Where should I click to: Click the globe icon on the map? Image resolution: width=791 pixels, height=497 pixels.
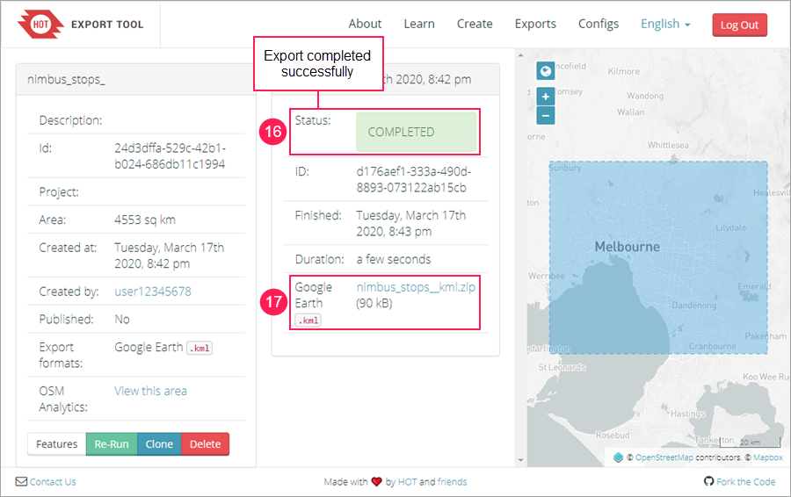click(x=545, y=71)
